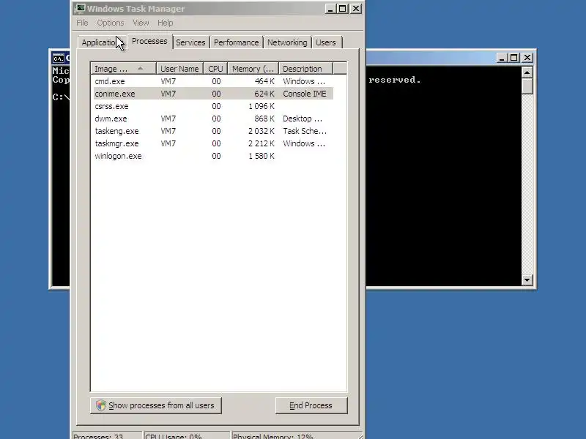Viewport: 586px width, 439px height.
Task: Select the Processes tab
Action: pyautogui.click(x=149, y=41)
